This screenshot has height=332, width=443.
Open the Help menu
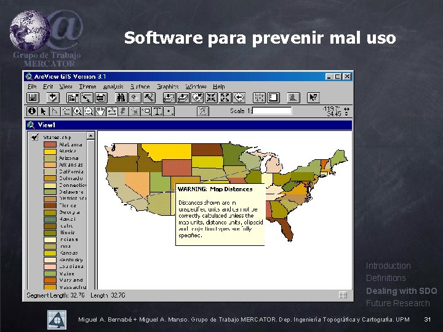[218, 87]
